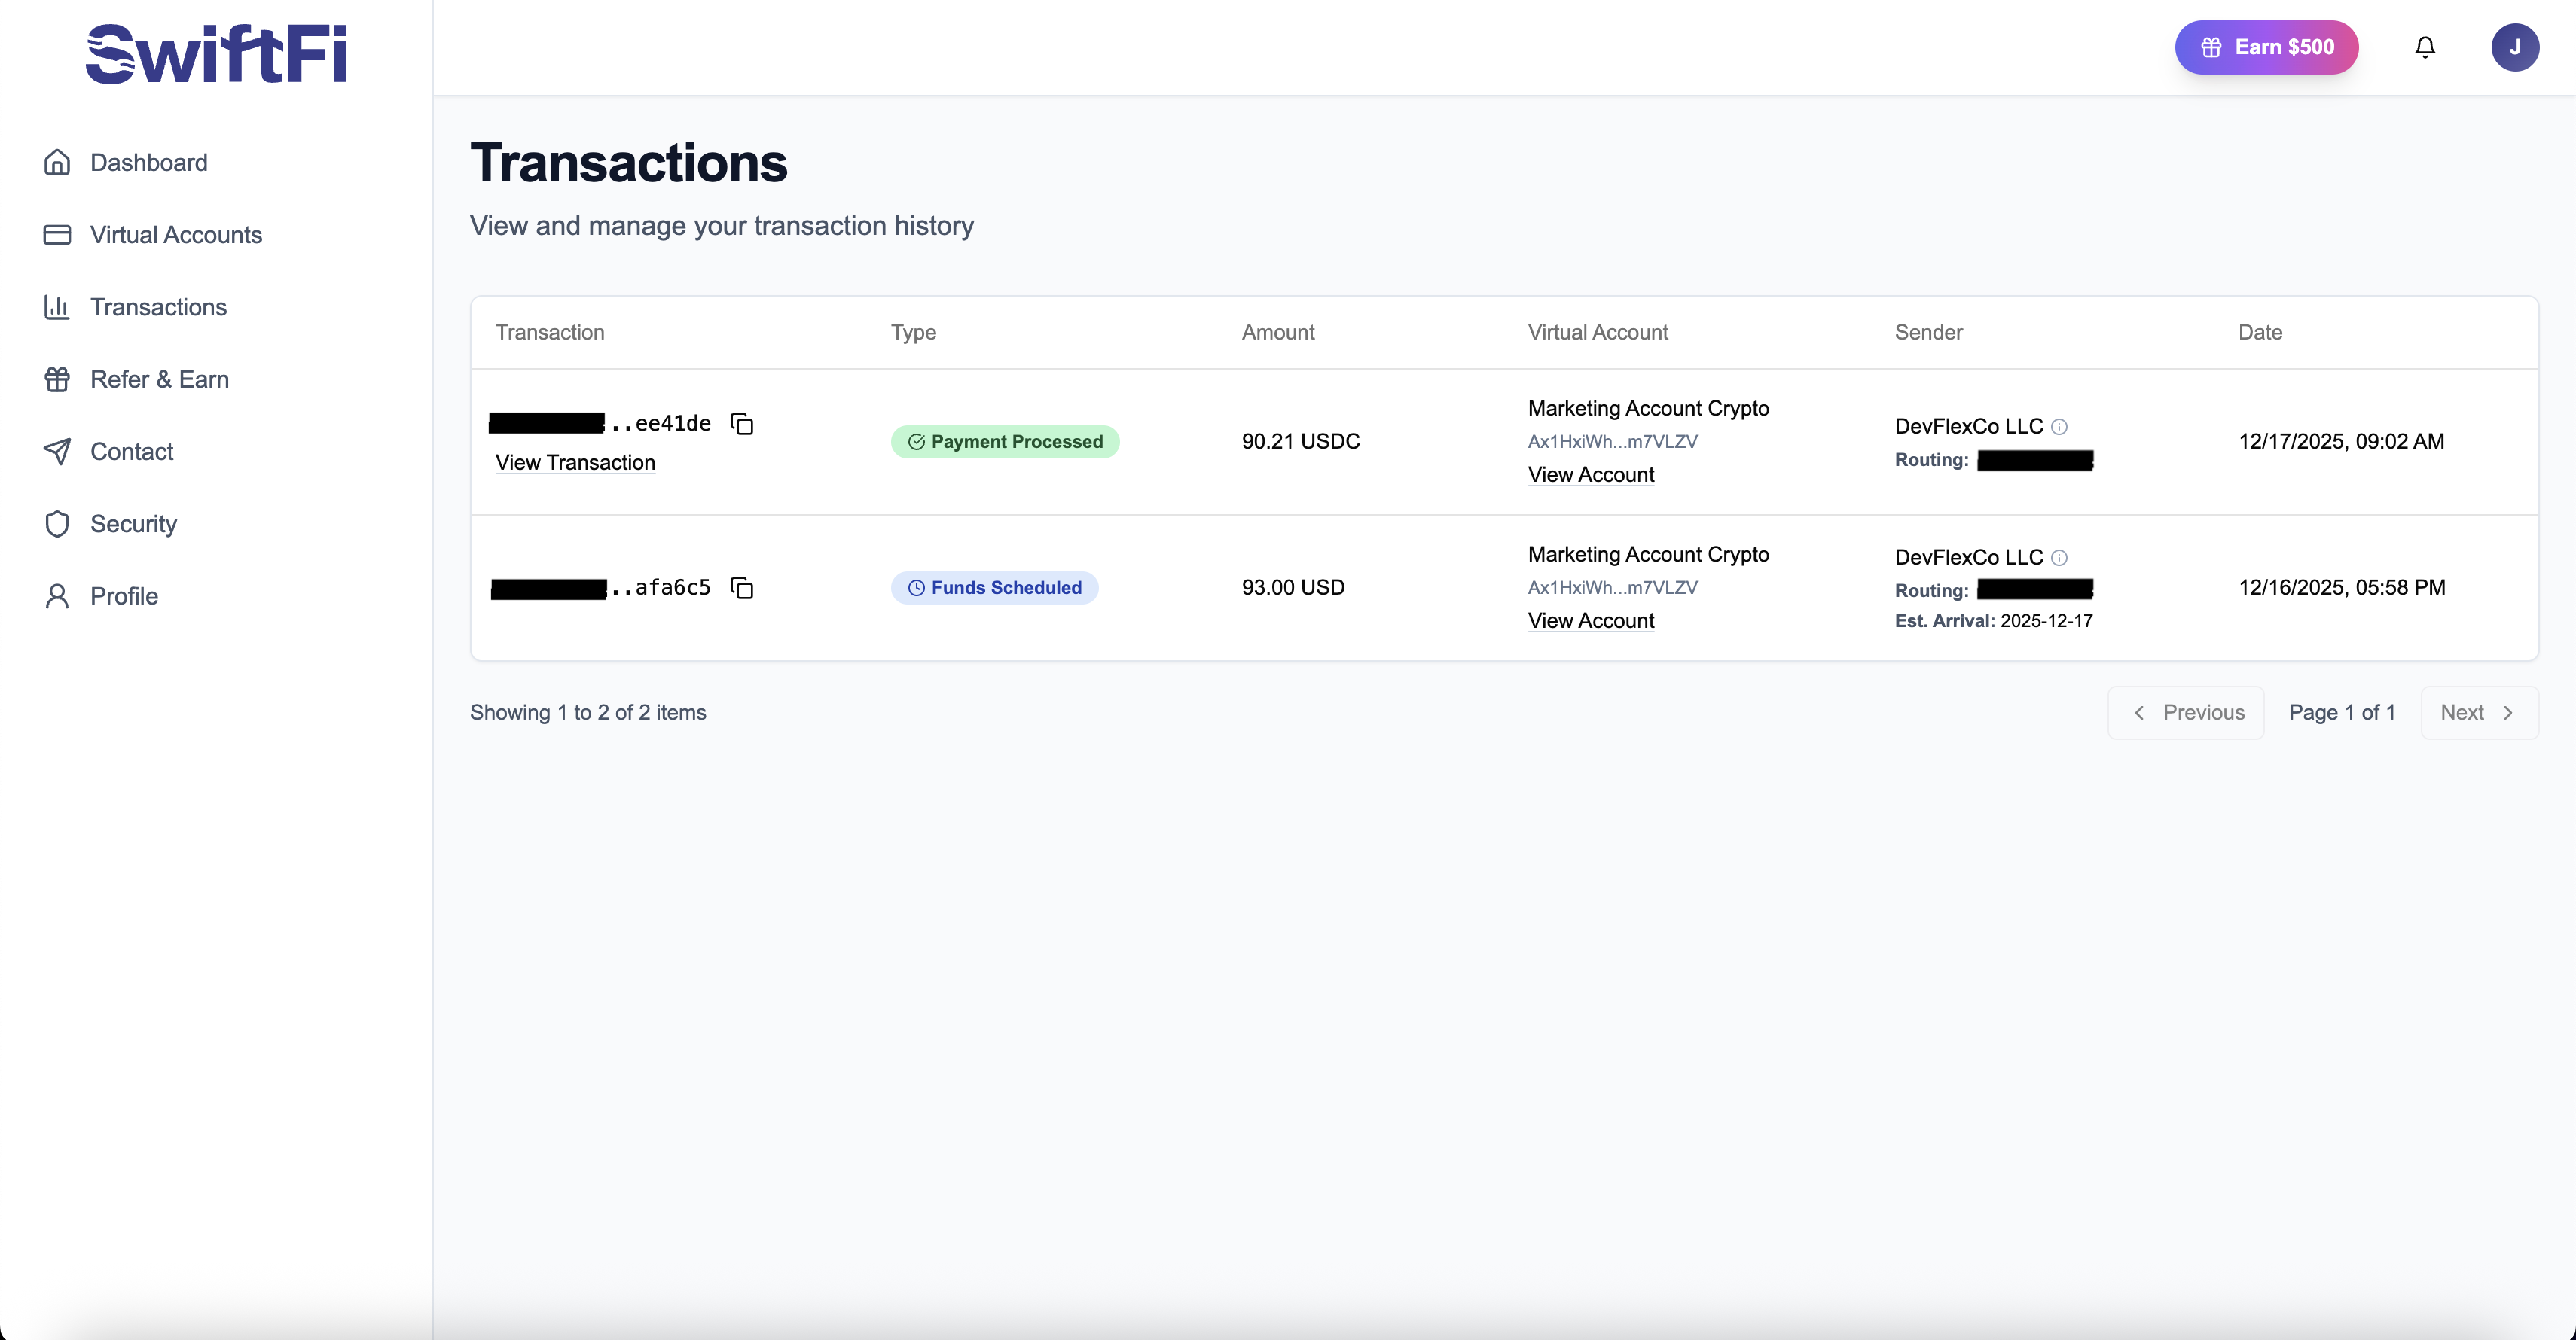This screenshot has height=1340, width=2576.
Task: Copy the transaction ID ending ee41de
Action: 741,422
